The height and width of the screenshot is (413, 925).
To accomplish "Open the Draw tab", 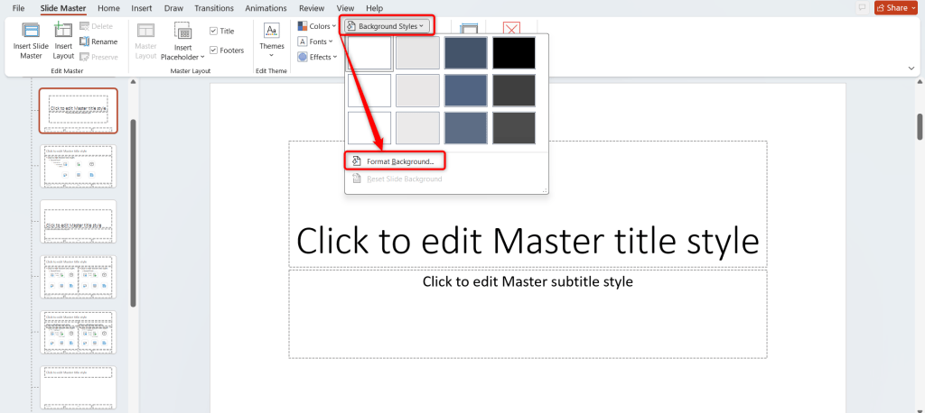I will 173,8.
